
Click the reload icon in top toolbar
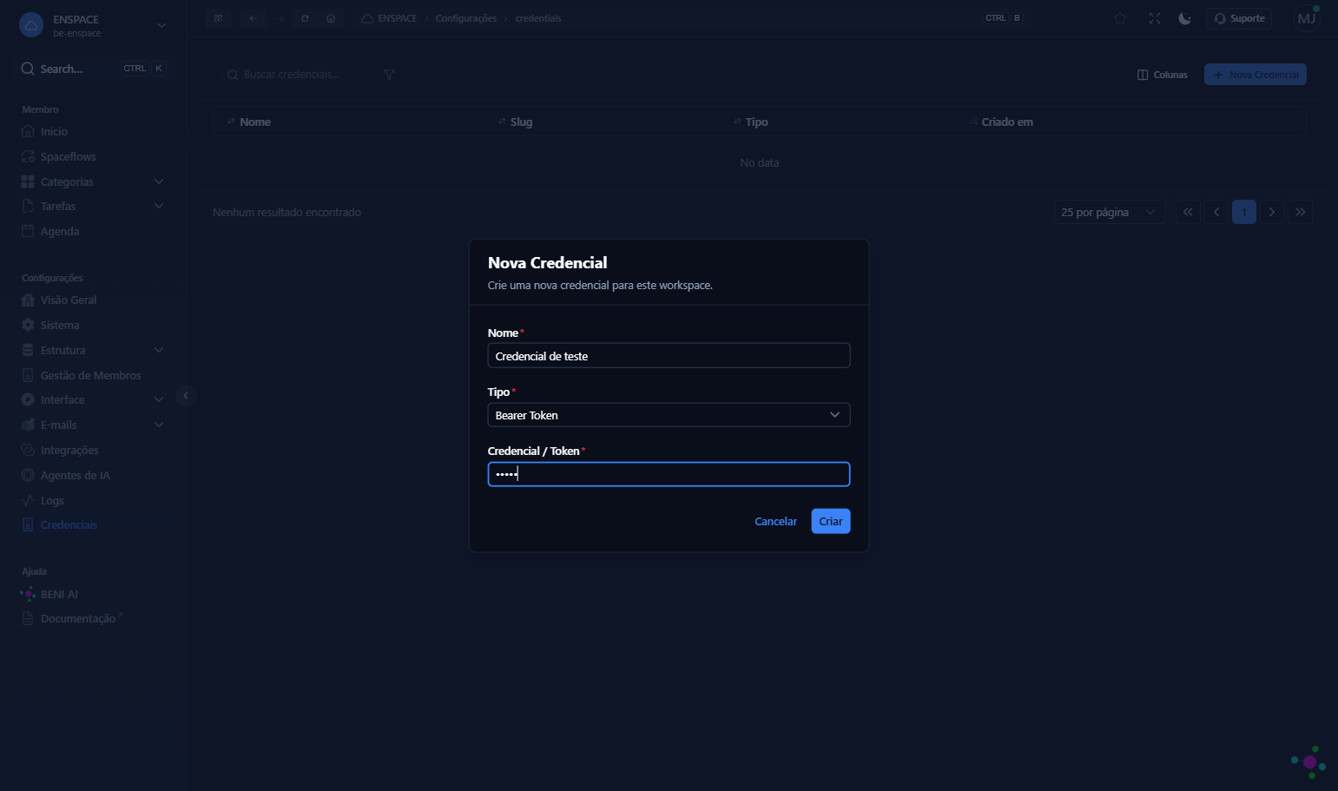tap(305, 18)
